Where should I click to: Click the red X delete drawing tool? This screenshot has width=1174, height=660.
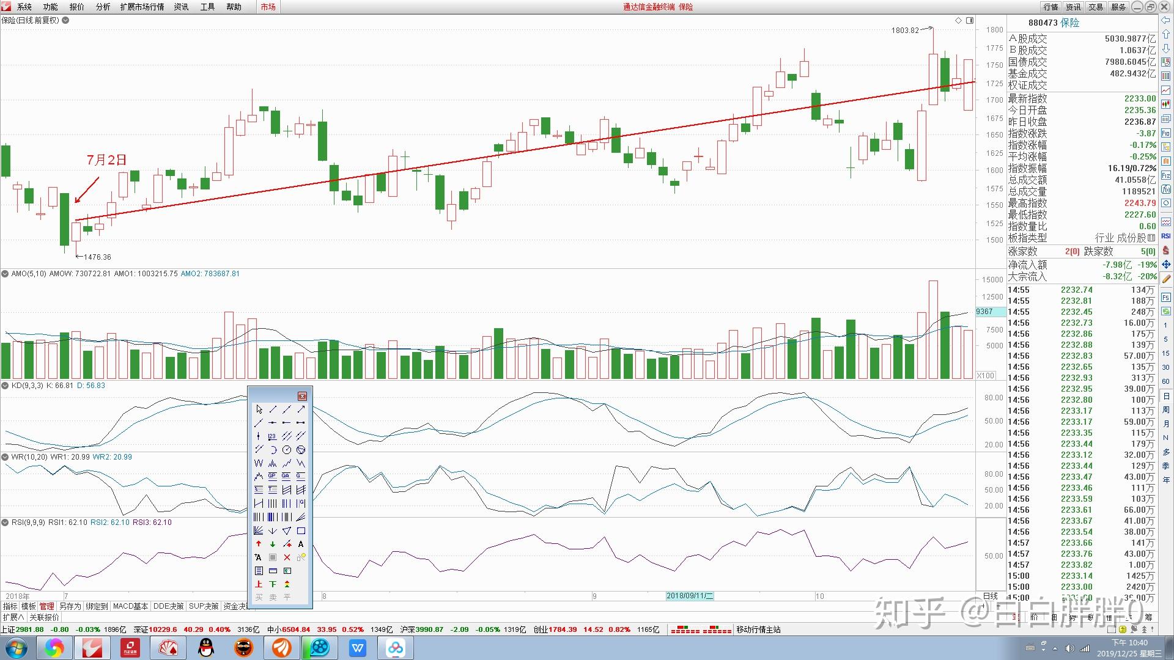[287, 557]
